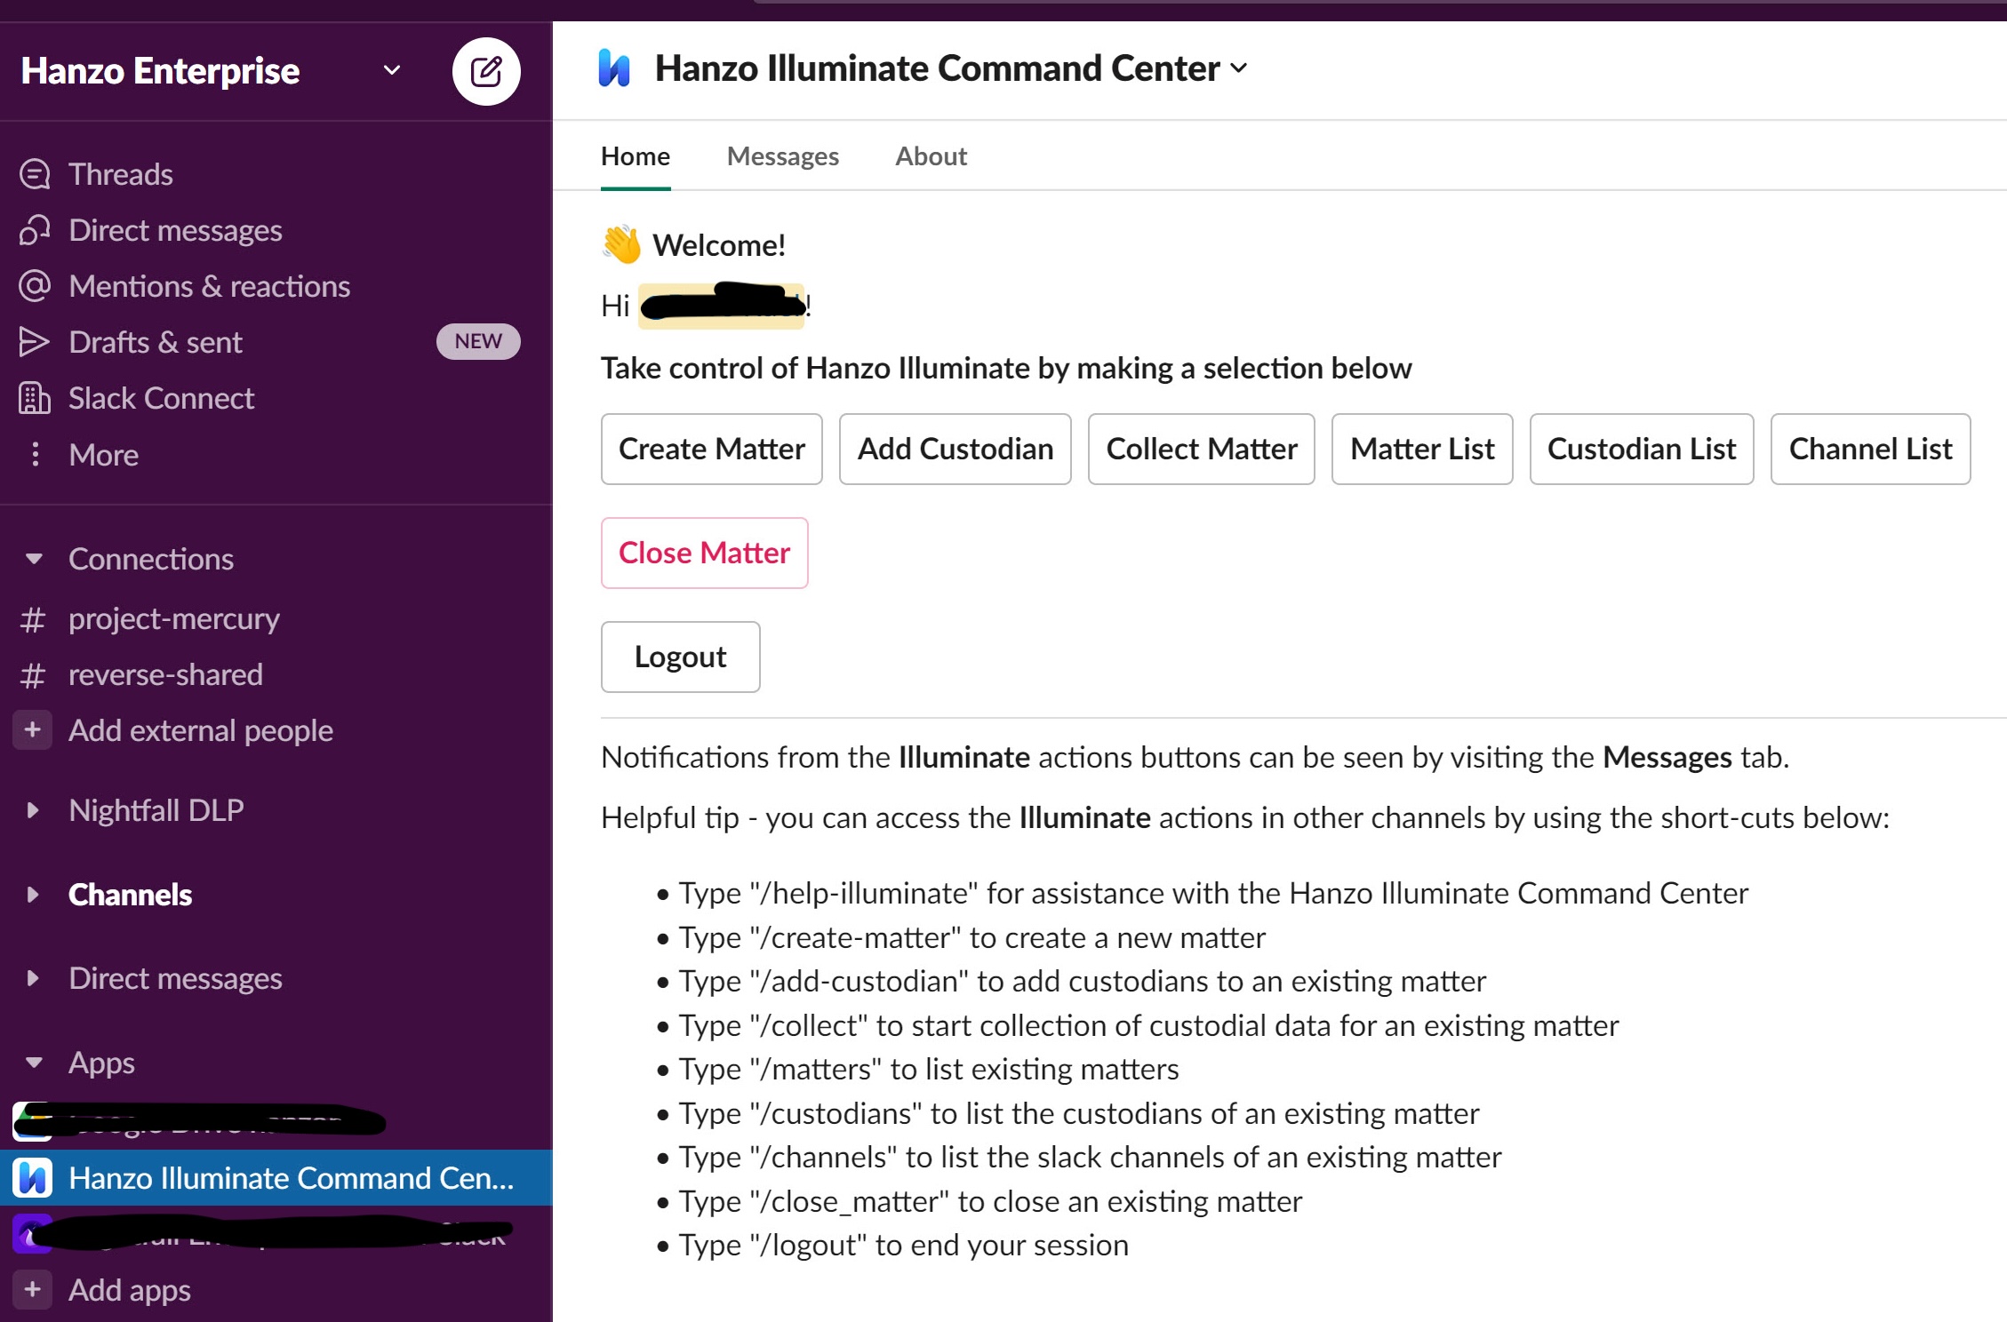Click the Close Matter button

pyautogui.click(x=704, y=553)
